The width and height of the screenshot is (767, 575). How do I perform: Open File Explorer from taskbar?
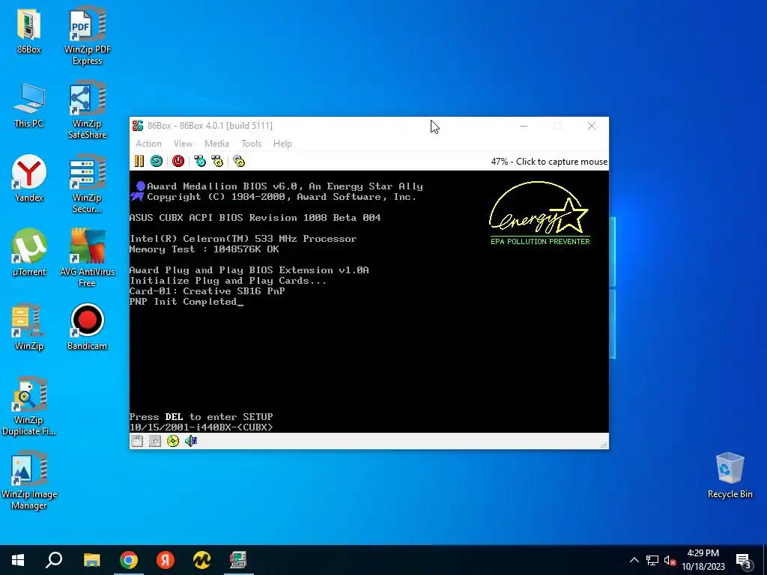pos(91,560)
